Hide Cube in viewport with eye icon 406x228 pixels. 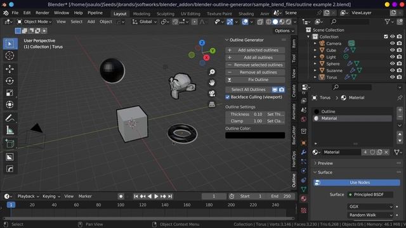coord(393,50)
